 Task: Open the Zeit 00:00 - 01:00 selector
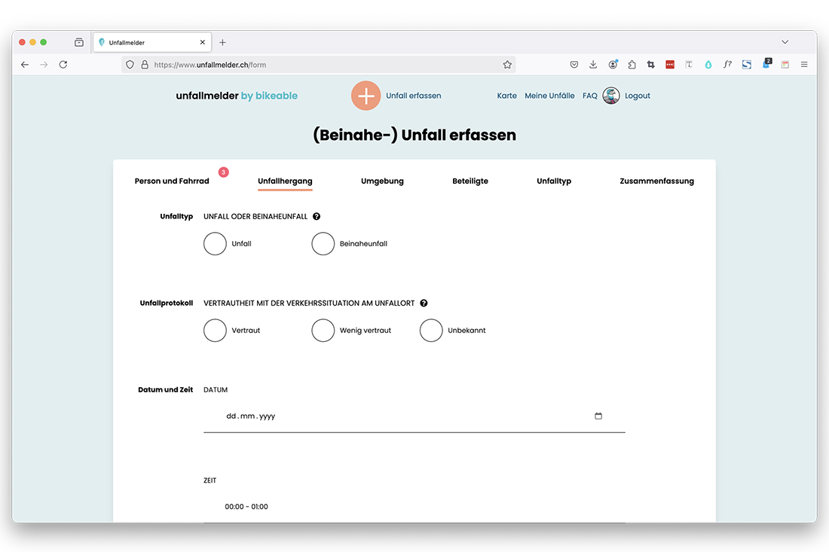(414, 507)
